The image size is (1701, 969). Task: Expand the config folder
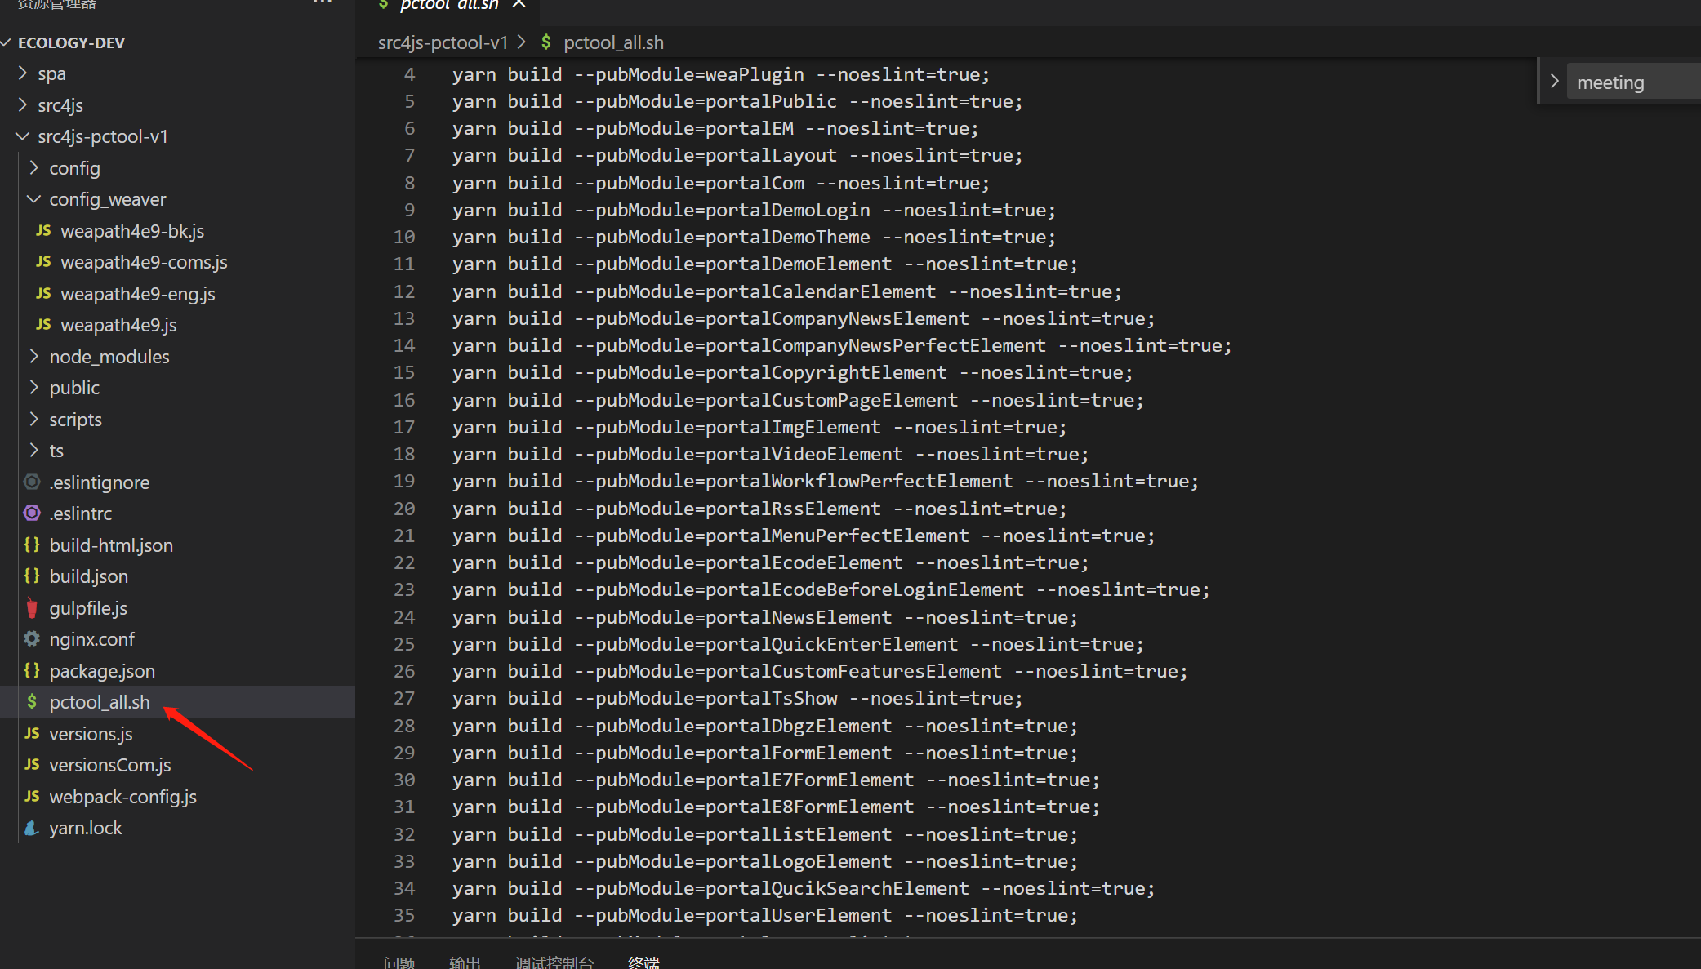pyautogui.click(x=34, y=168)
